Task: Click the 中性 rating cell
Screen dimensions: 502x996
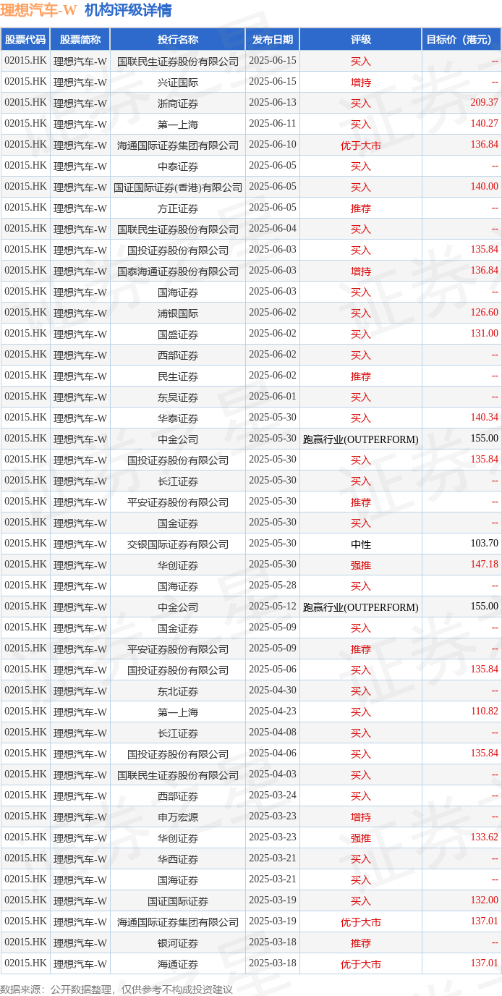Action: 360,544
